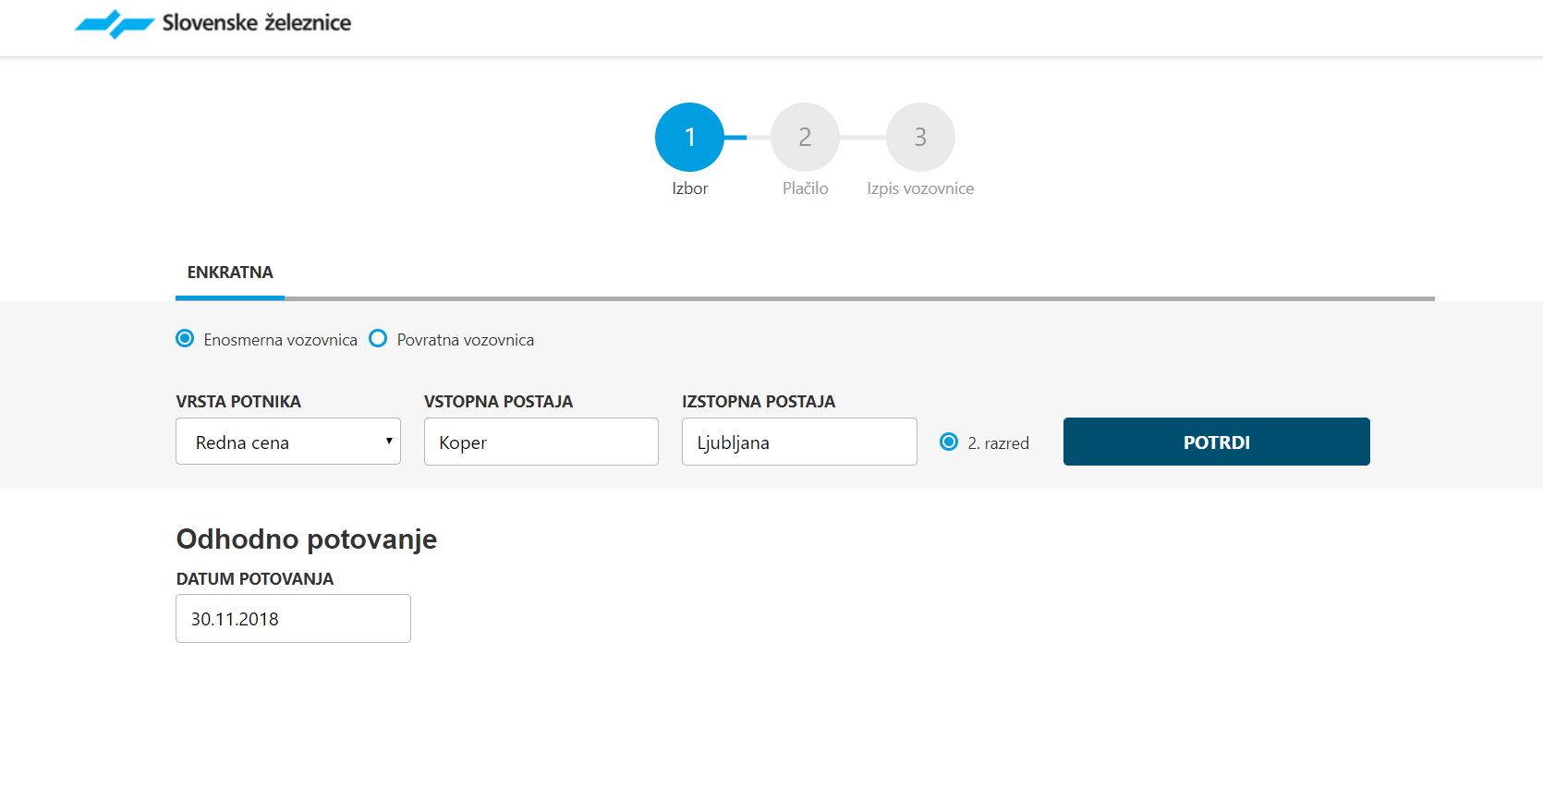Click the Odhodno potovanje heading
Screen dimensions: 1543x812
click(307, 539)
